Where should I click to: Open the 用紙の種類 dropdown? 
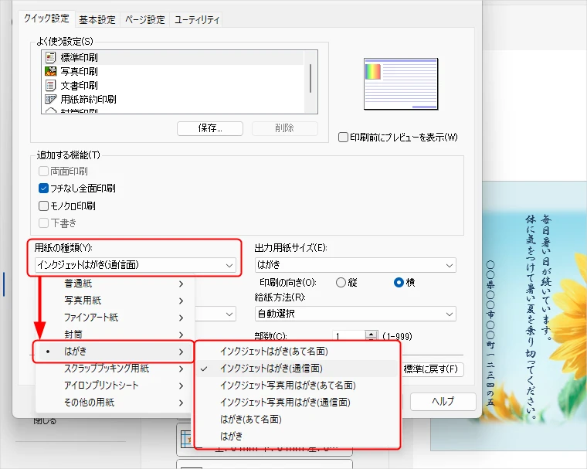[135, 265]
